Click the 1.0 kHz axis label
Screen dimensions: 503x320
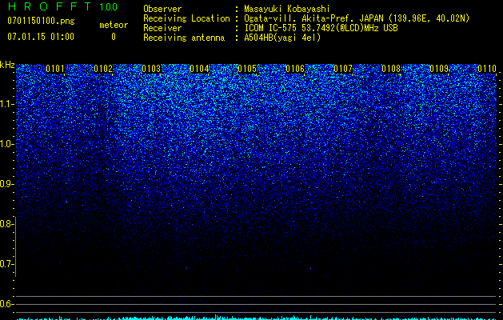pyautogui.click(x=7, y=144)
